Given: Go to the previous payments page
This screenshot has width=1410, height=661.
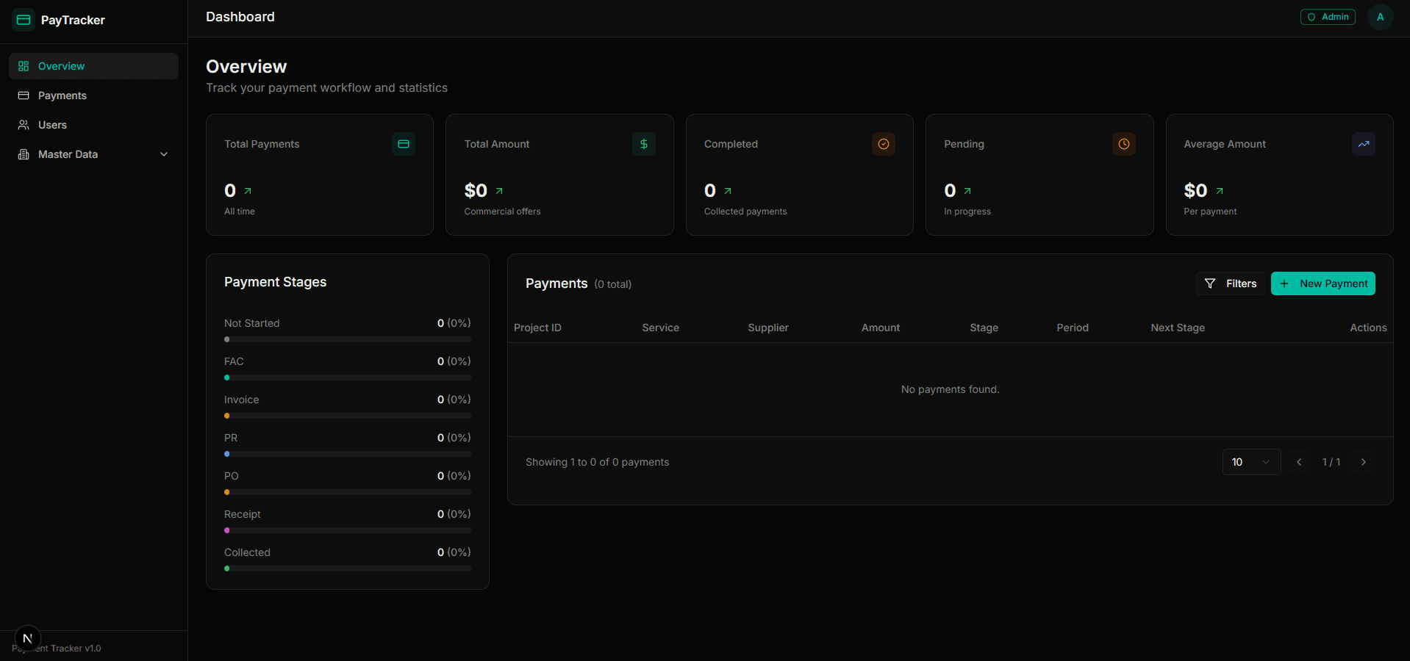Looking at the screenshot, I should click(x=1299, y=462).
